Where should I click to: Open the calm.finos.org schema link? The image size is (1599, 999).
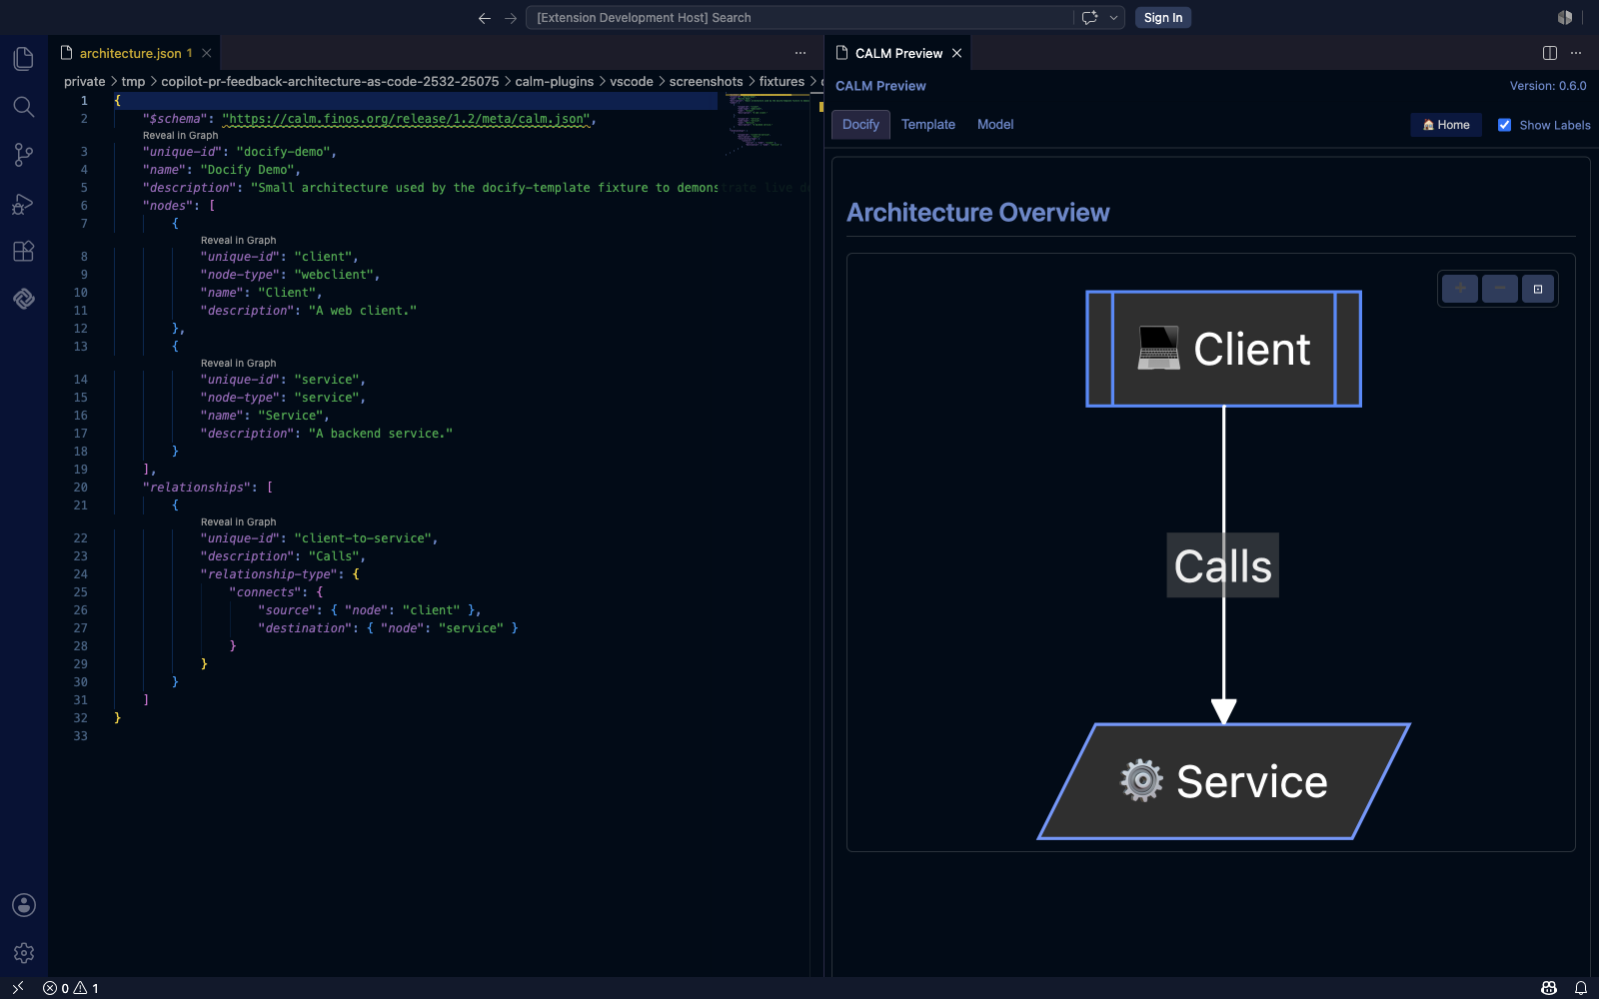(406, 119)
